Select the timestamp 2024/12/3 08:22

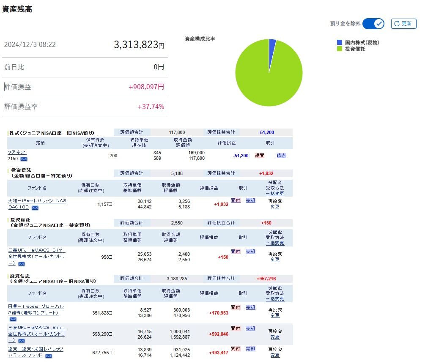click(x=30, y=45)
